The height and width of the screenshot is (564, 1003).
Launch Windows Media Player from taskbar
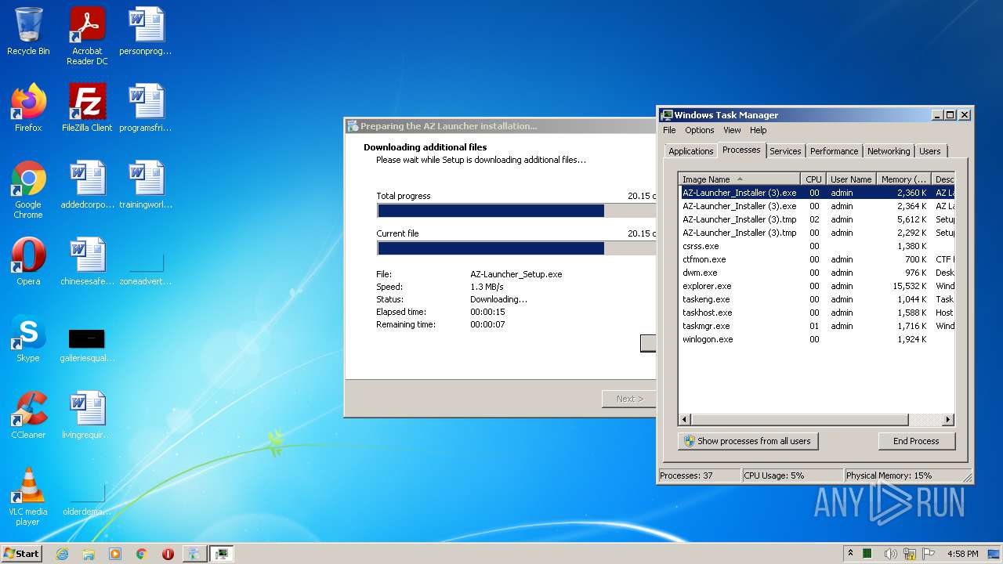[115, 554]
